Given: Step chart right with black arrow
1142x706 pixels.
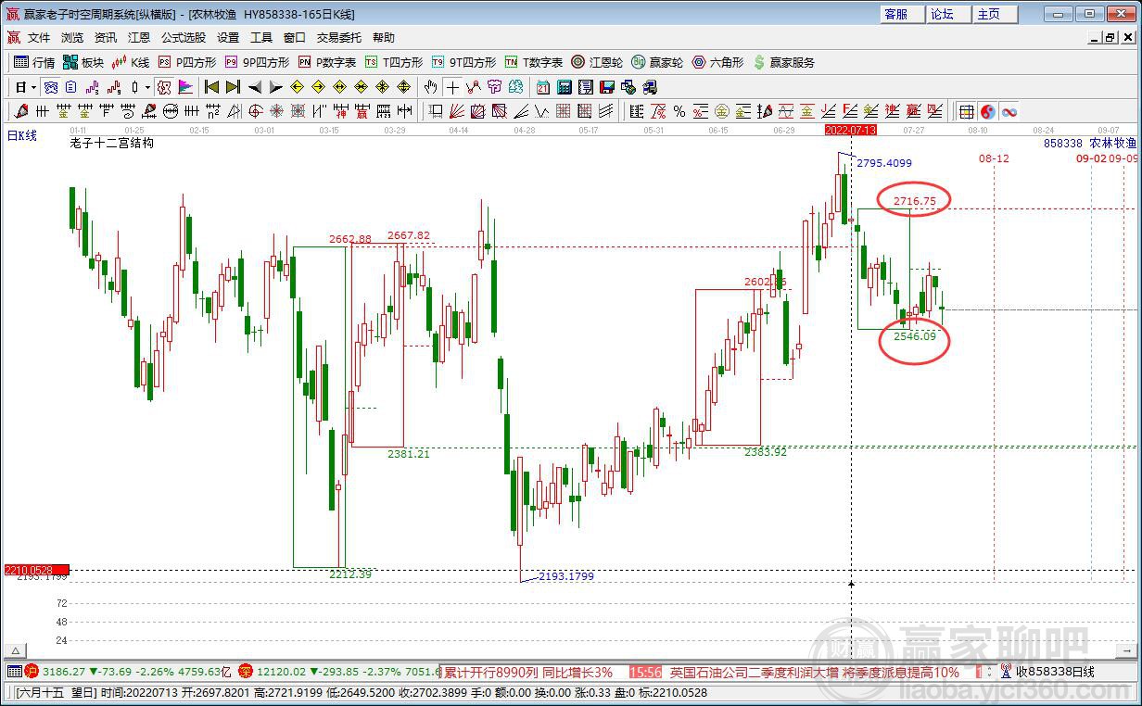Looking at the screenshot, I should 275,87.
